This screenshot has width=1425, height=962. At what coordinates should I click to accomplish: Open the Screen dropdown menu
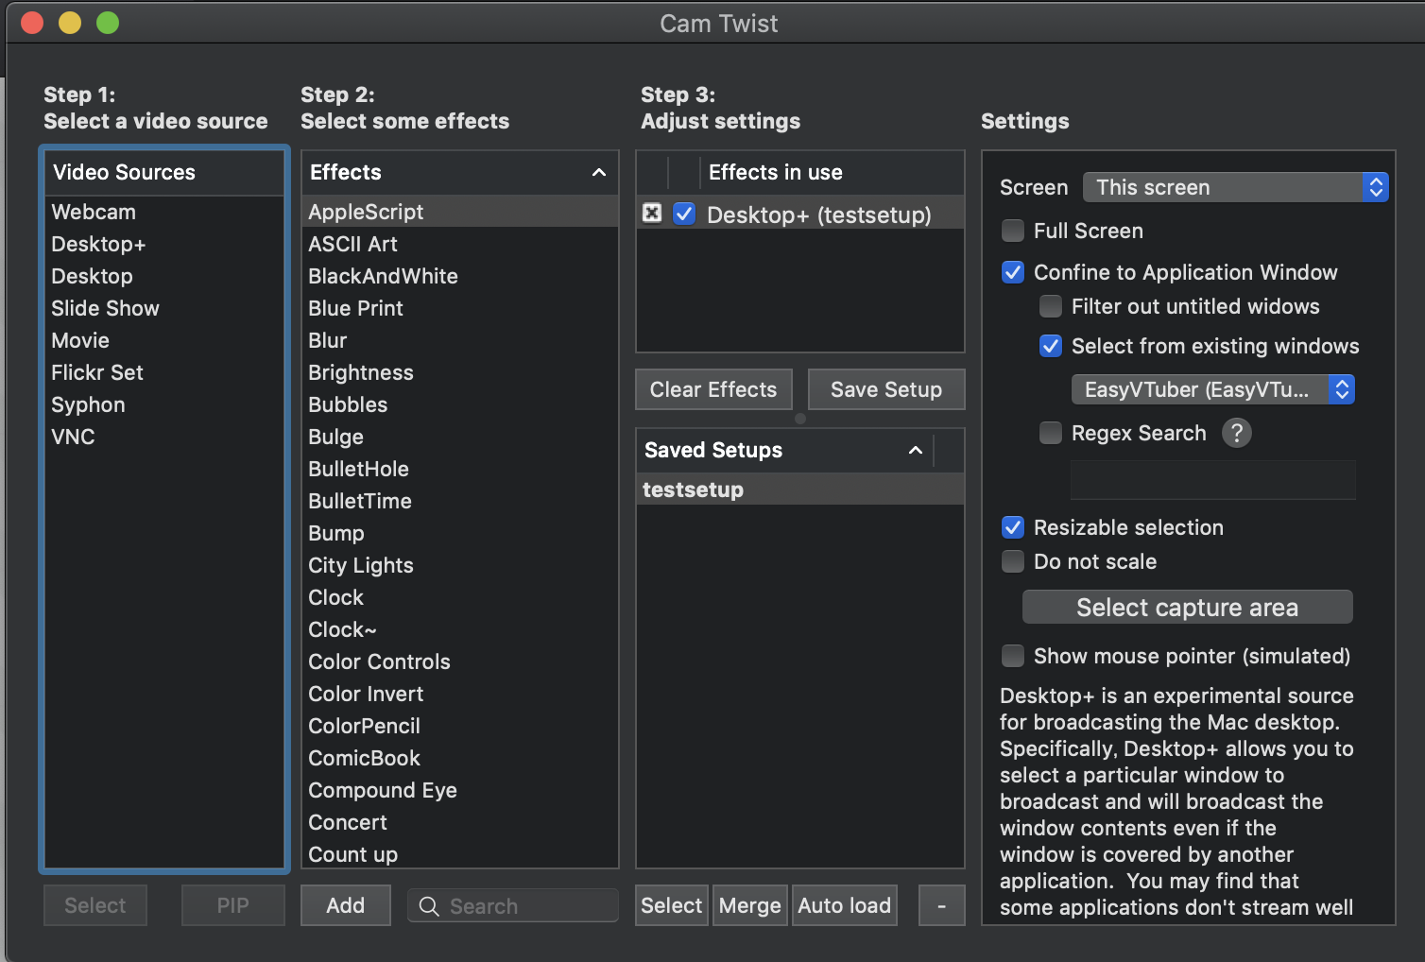(1235, 187)
